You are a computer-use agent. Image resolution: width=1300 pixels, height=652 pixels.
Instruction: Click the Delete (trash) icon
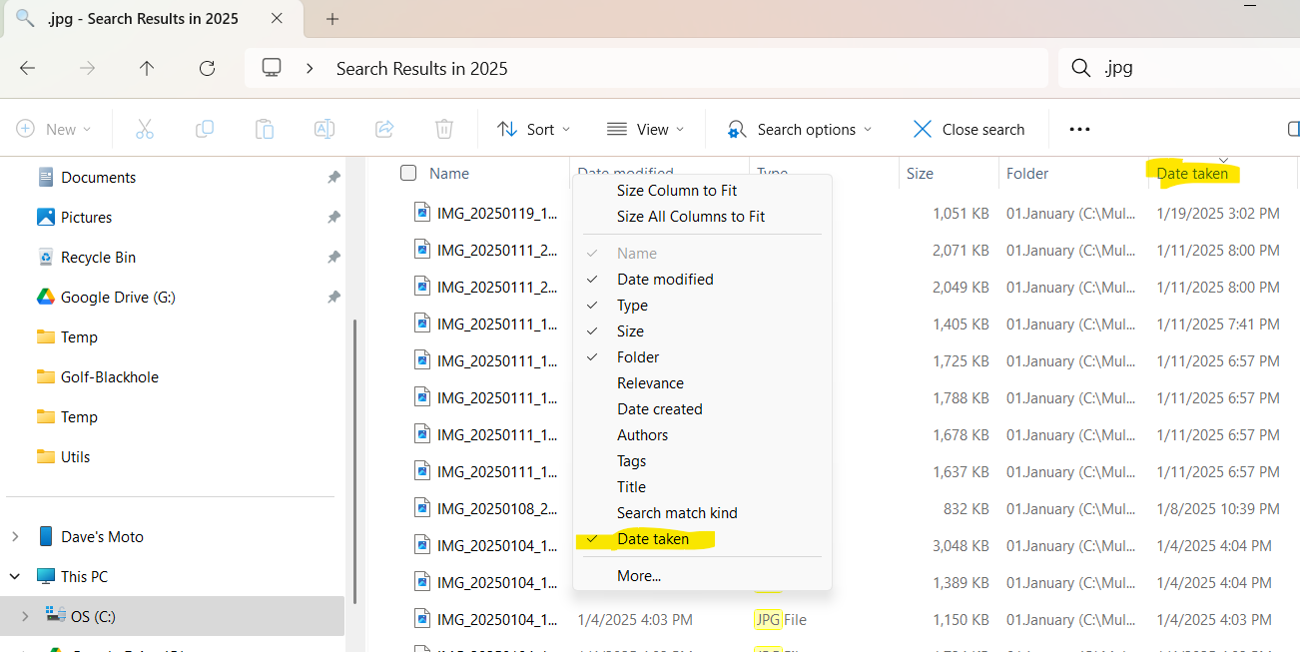click(443, 129)
